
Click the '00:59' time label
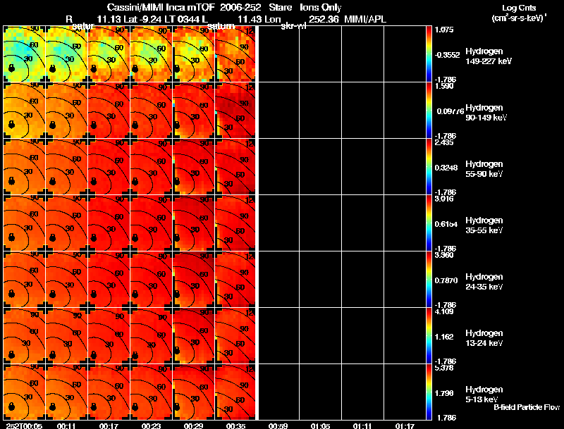(x=278, y=425)
